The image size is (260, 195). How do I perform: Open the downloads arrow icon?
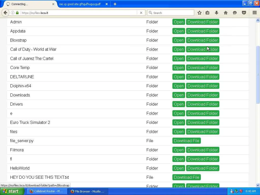click(x=217, y=13)
